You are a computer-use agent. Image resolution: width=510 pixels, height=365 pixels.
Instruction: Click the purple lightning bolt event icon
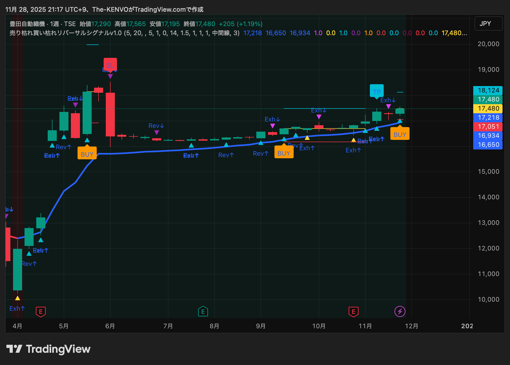(x=400, y=311)
